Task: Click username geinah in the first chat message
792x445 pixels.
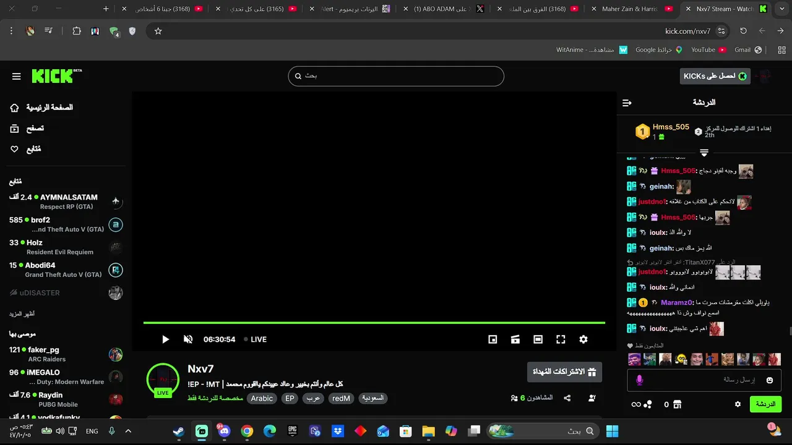Action: [x=661, y=187]
